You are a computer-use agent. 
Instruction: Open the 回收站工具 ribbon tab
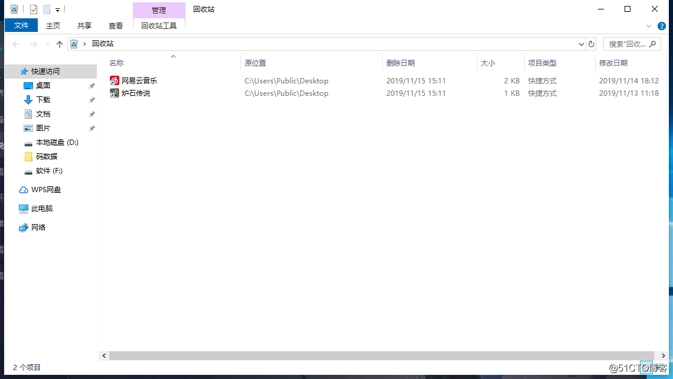(159, 26)
